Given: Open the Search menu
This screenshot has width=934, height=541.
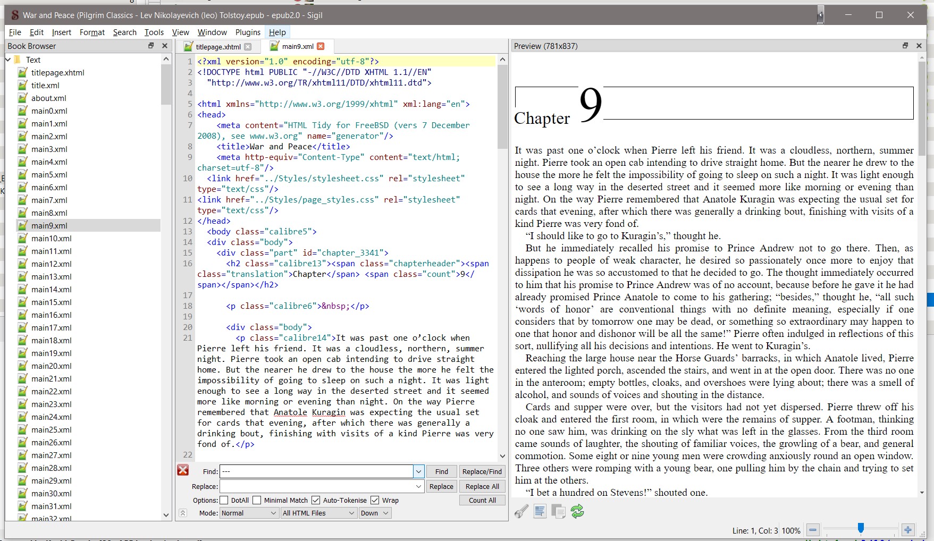Looking at the screenshot, I should [x=125, y=32].
